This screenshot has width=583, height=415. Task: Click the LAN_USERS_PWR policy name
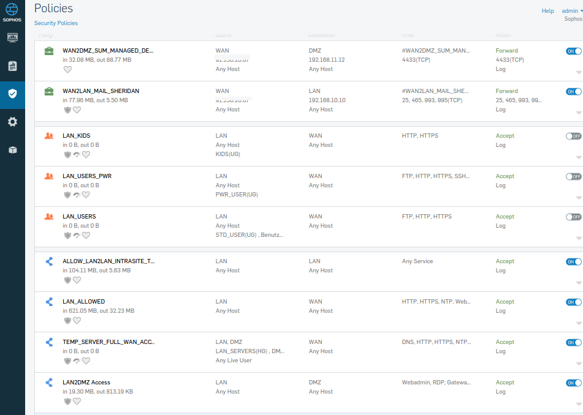point(87,176)
